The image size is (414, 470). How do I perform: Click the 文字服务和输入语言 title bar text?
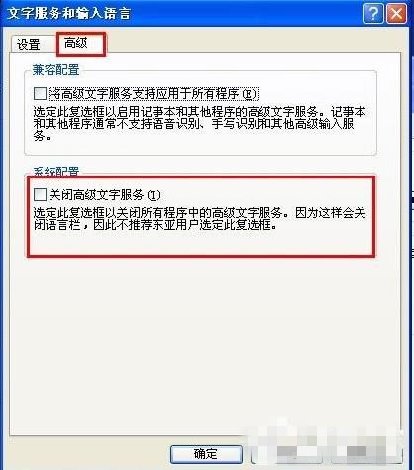click(68, 14)
